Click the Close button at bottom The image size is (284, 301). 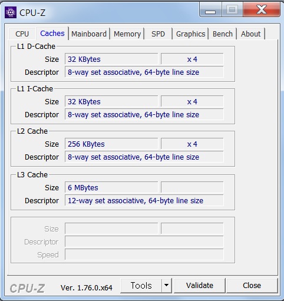click(252, 286)
